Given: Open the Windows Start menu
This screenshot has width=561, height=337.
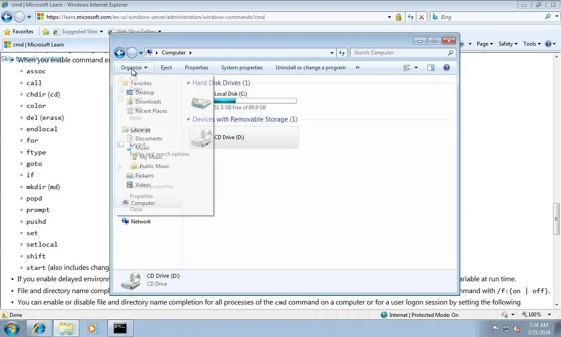Looking at the screenshot, I should [x=12, y=328].
